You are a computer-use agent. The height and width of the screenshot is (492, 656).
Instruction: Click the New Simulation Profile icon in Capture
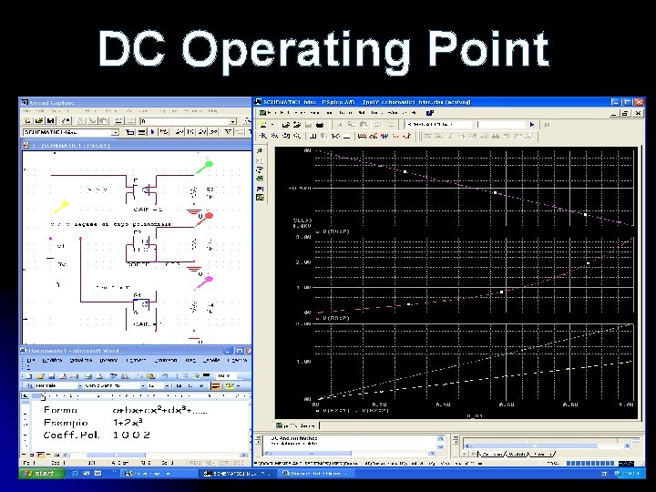pyautogui.click(x=130, y=132)
